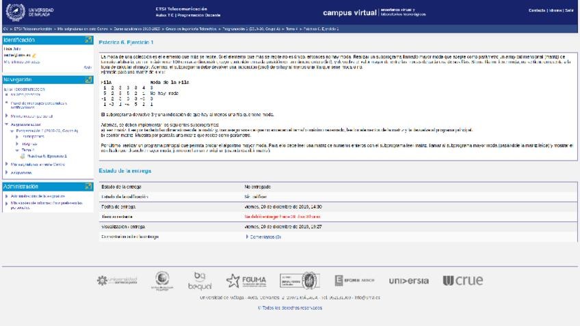Go to ETSI Telecomunicación in the breadcrumb
The height and width of the screenshot is (326, 580).
click(33, 29)
